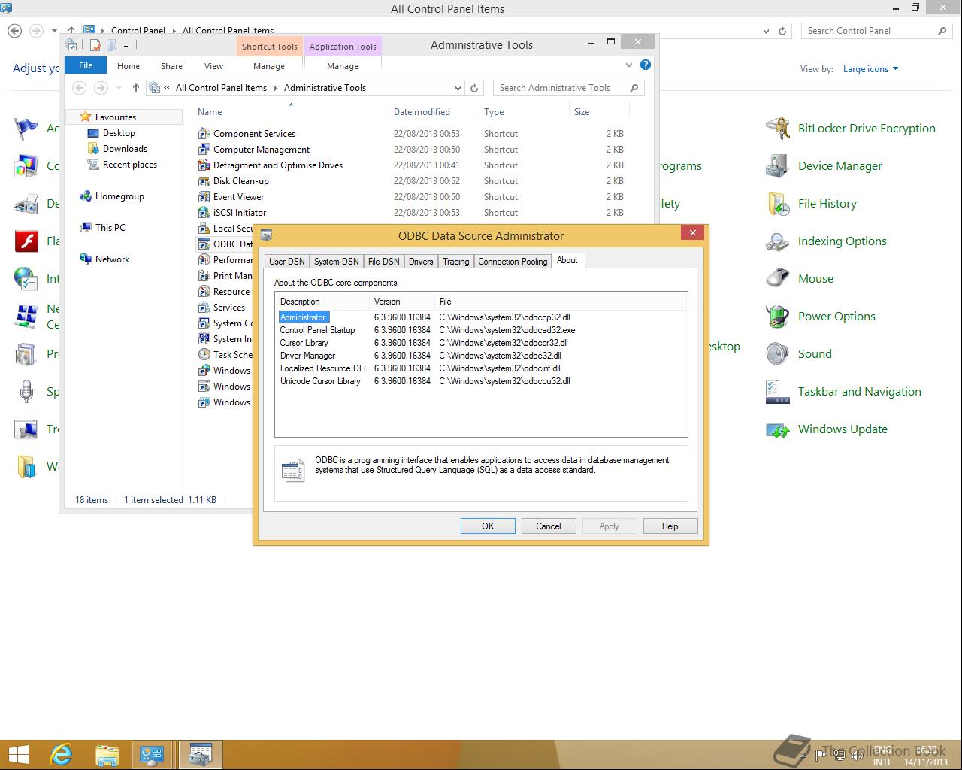Open Taskbar and Navigation icon
This screenshot has height=770, width=962.
coord(778,392)
